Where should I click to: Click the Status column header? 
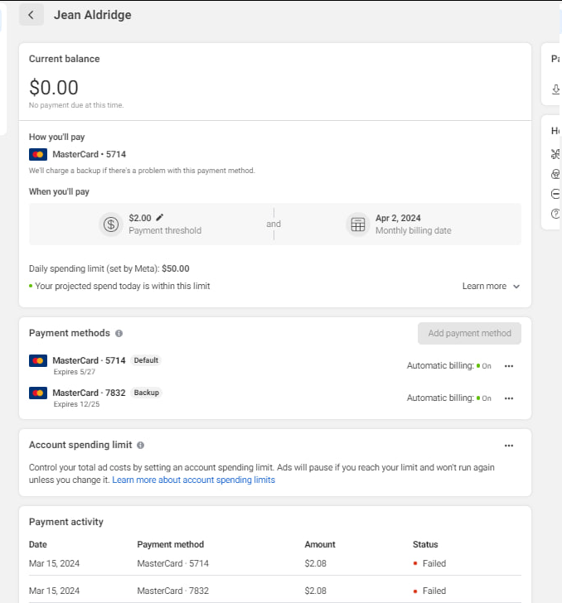tap(425, 544)
